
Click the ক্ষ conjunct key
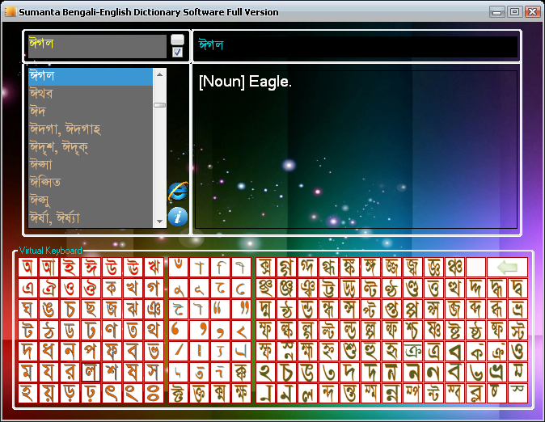click(242, 393)
